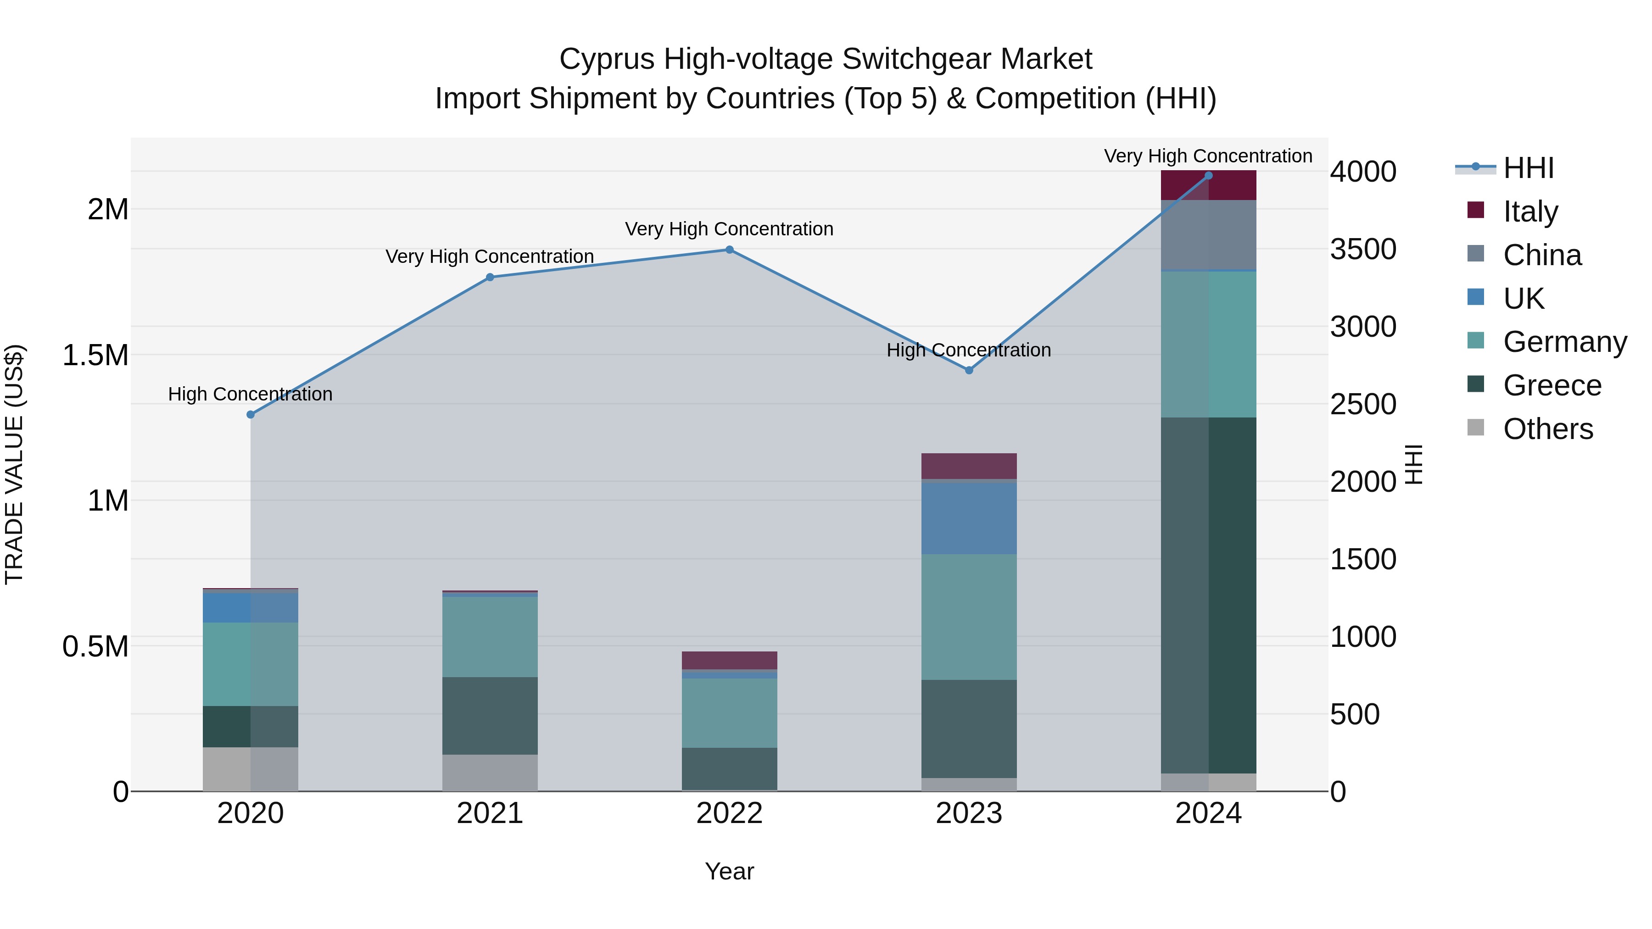1652x929 pixels.
Task: Click the right-side 'HHI' axis title
Action: click(x=1413, y=464)
